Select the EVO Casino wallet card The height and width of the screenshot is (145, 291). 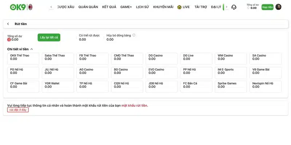[162, 73]
